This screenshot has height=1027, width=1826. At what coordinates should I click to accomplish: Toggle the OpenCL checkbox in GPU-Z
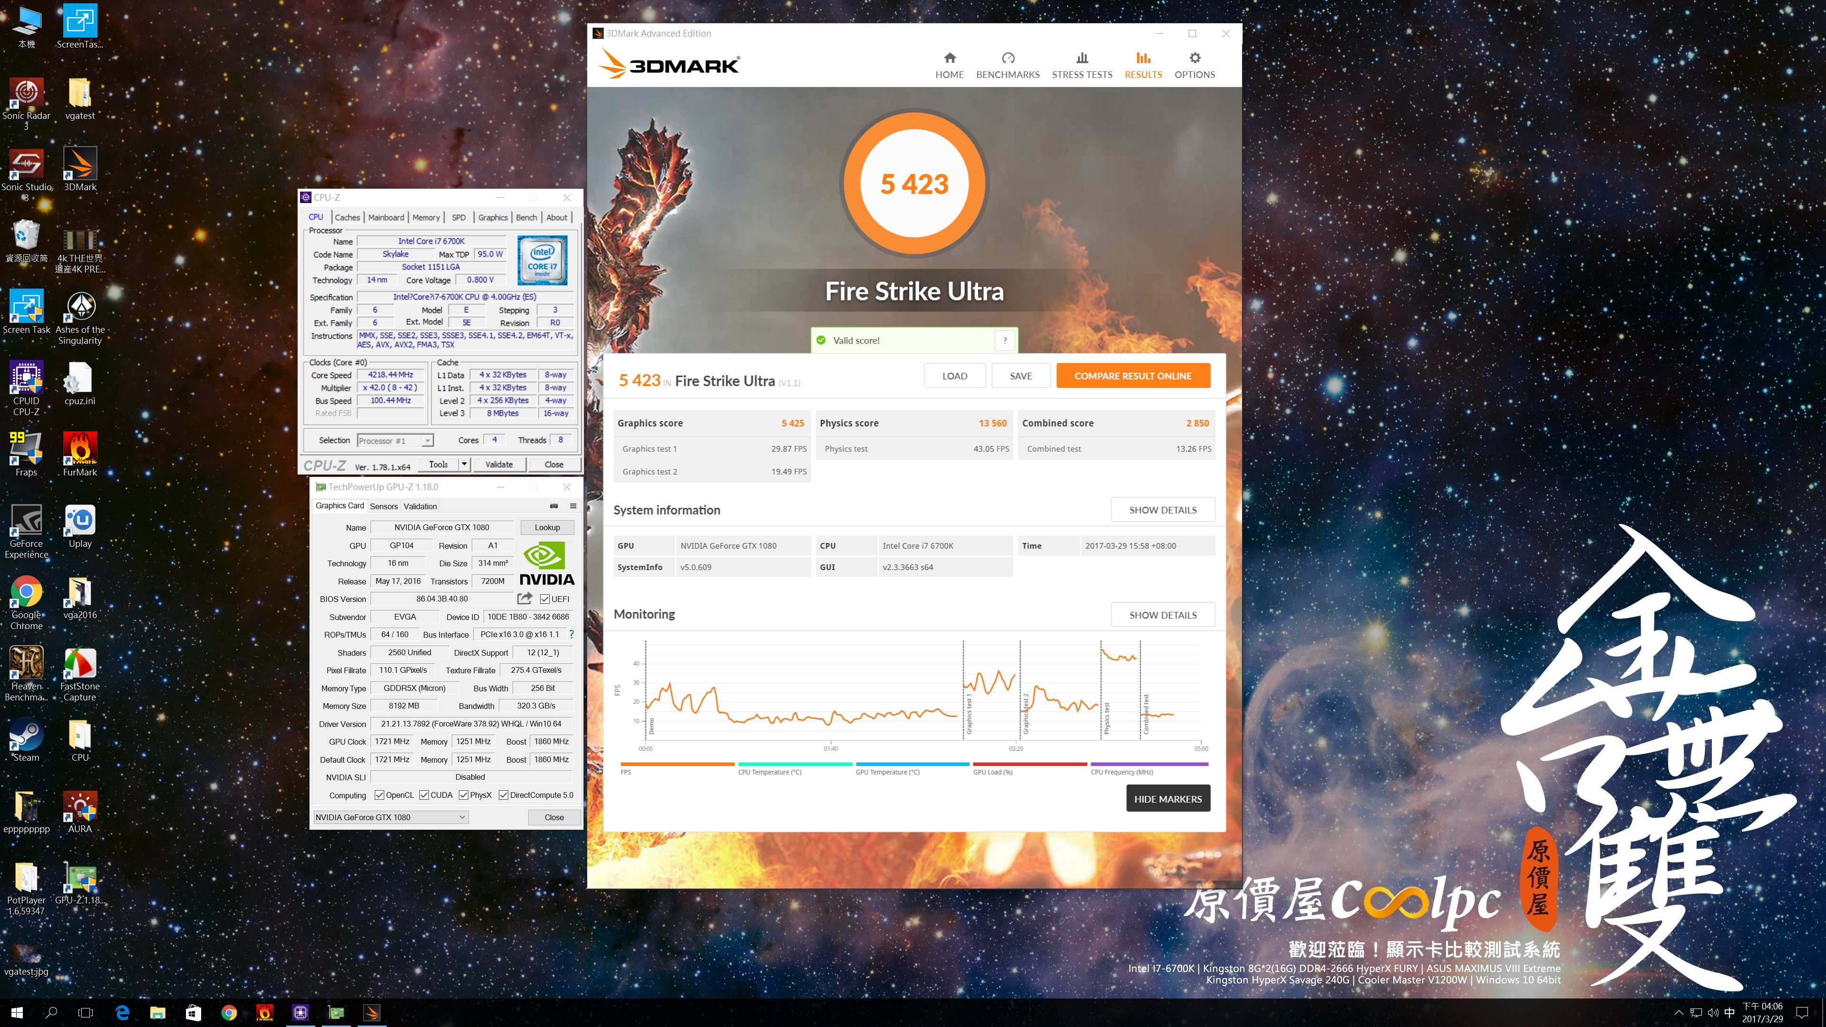379,795
